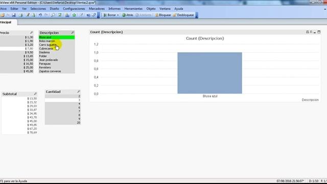Click the Print icon in the main toolbar

[x=20, y=15]
